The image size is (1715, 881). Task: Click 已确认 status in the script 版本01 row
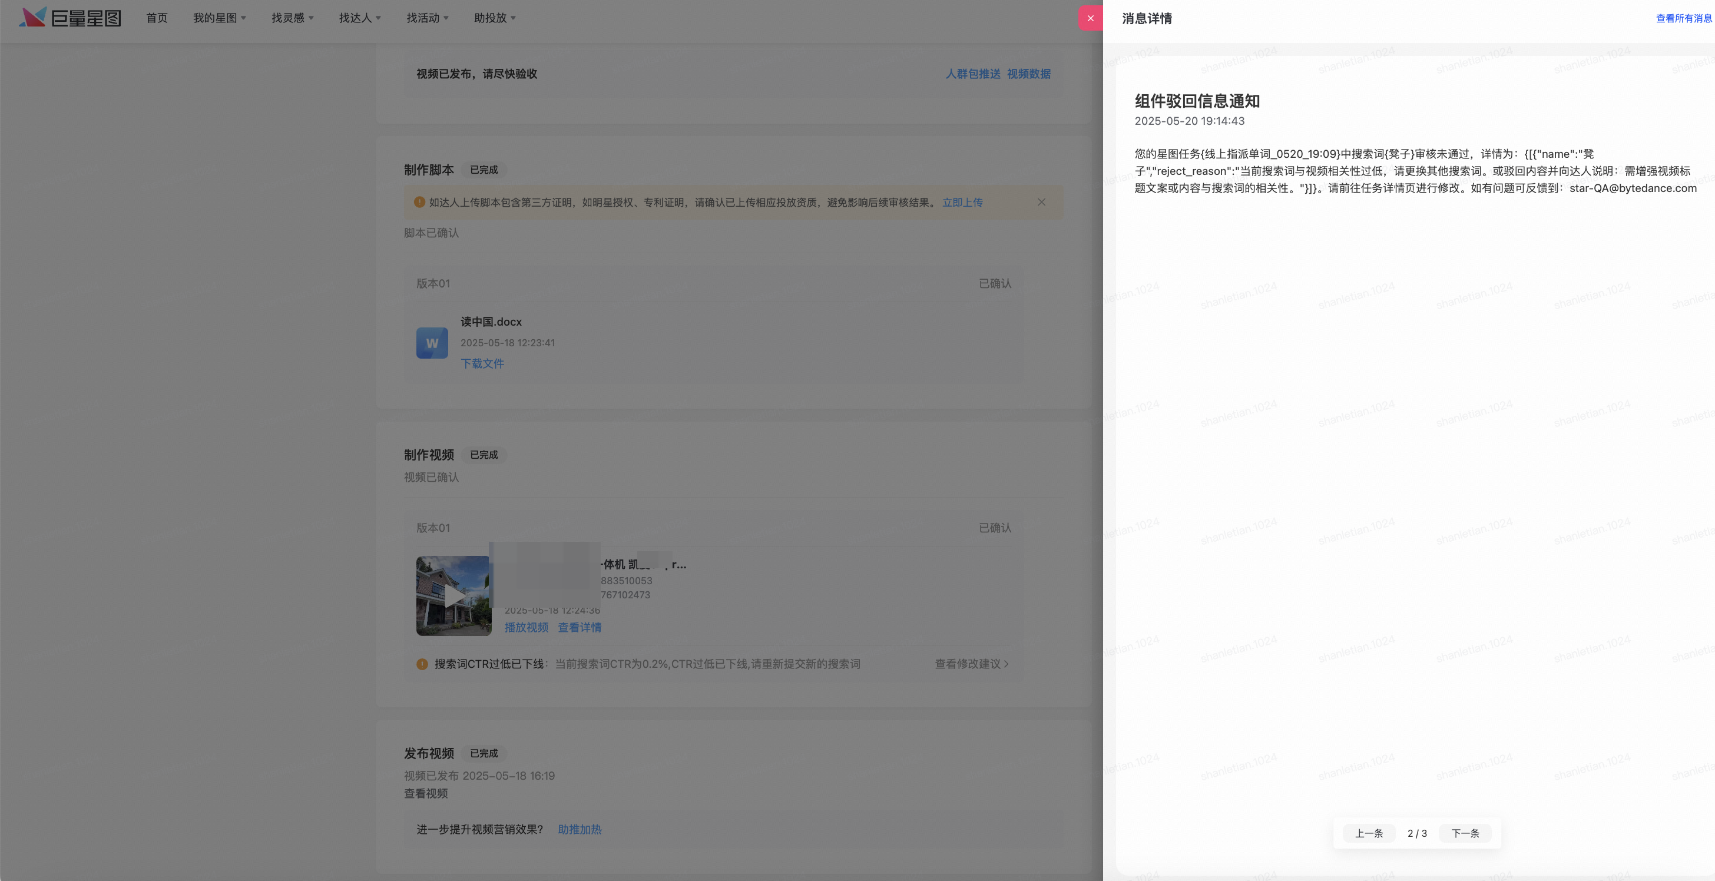995,284
